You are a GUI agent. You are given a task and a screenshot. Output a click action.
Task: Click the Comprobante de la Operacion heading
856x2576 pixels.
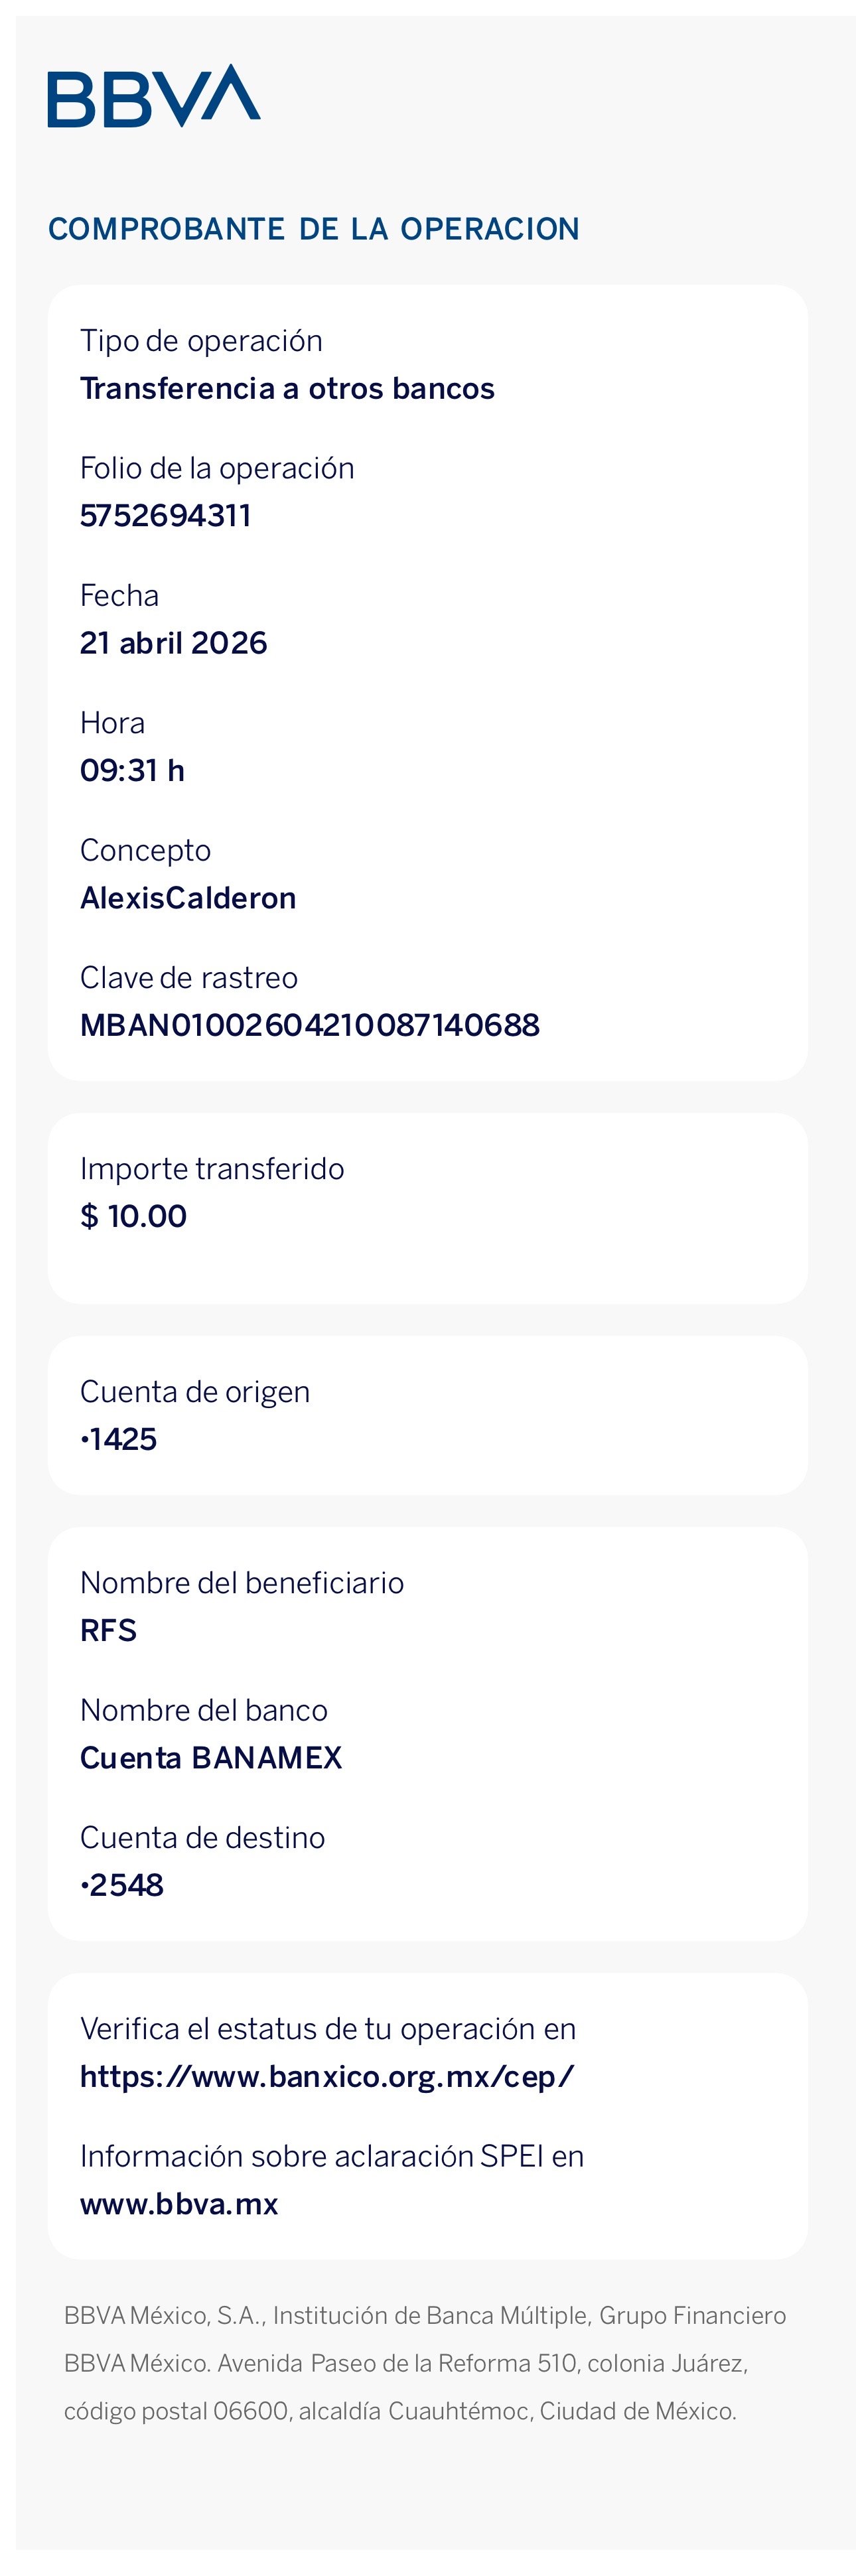[314, 229]
